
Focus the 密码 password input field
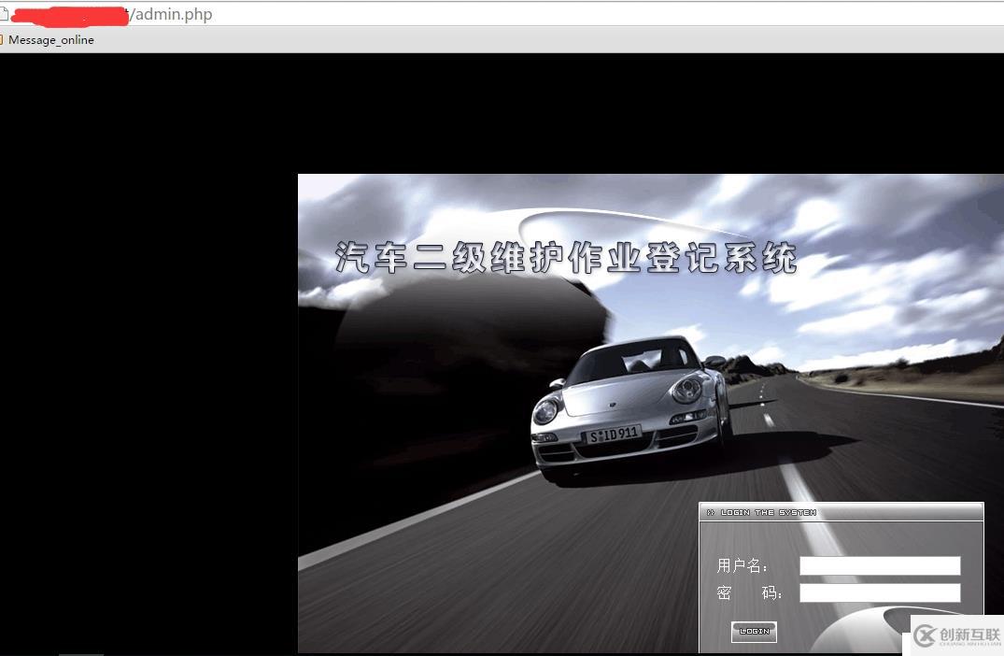pos(880,592)
